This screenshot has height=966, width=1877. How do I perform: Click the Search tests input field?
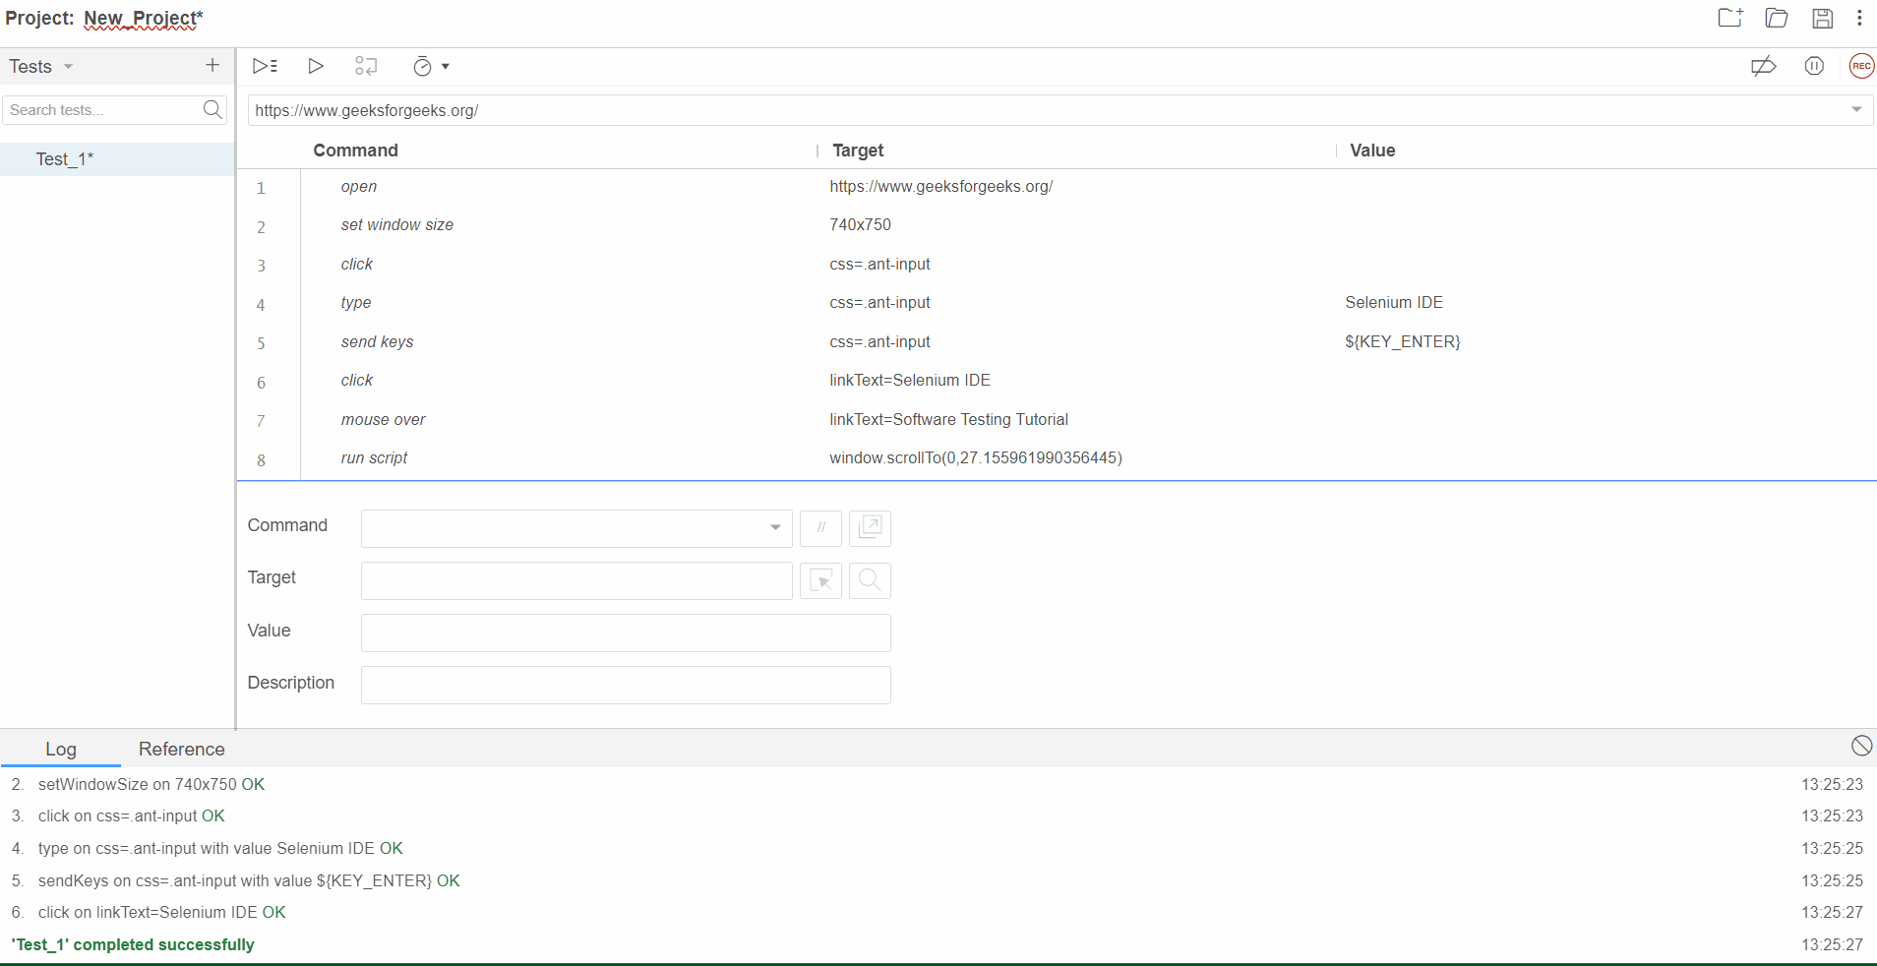point(102,109)
